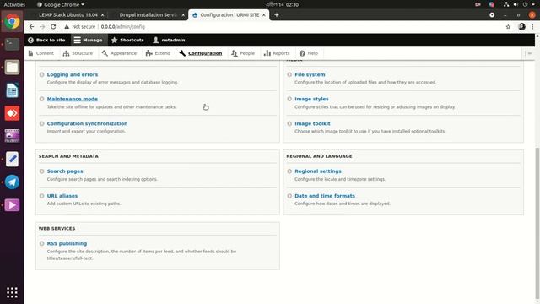Open Content admin section
Viewport: 540px width, 304px height.
[x=41, y=53]
